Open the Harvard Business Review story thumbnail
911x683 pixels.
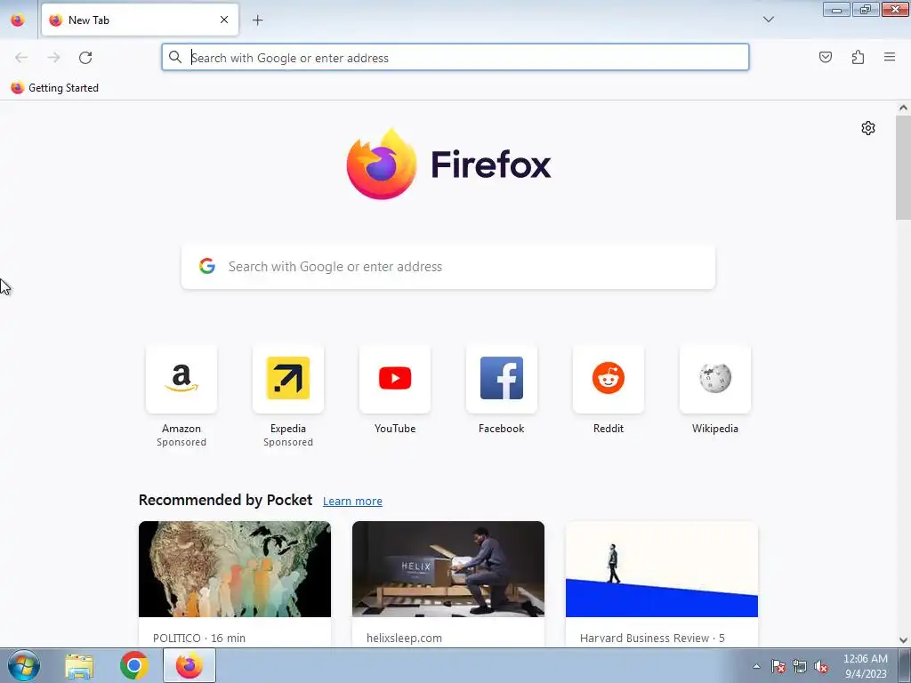662,569
